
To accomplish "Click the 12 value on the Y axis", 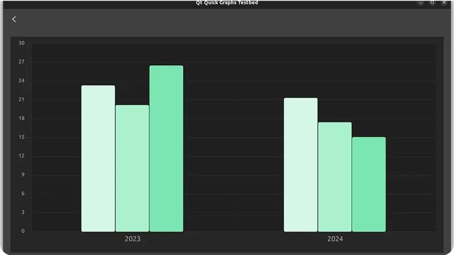I will (x=21, y=156).
